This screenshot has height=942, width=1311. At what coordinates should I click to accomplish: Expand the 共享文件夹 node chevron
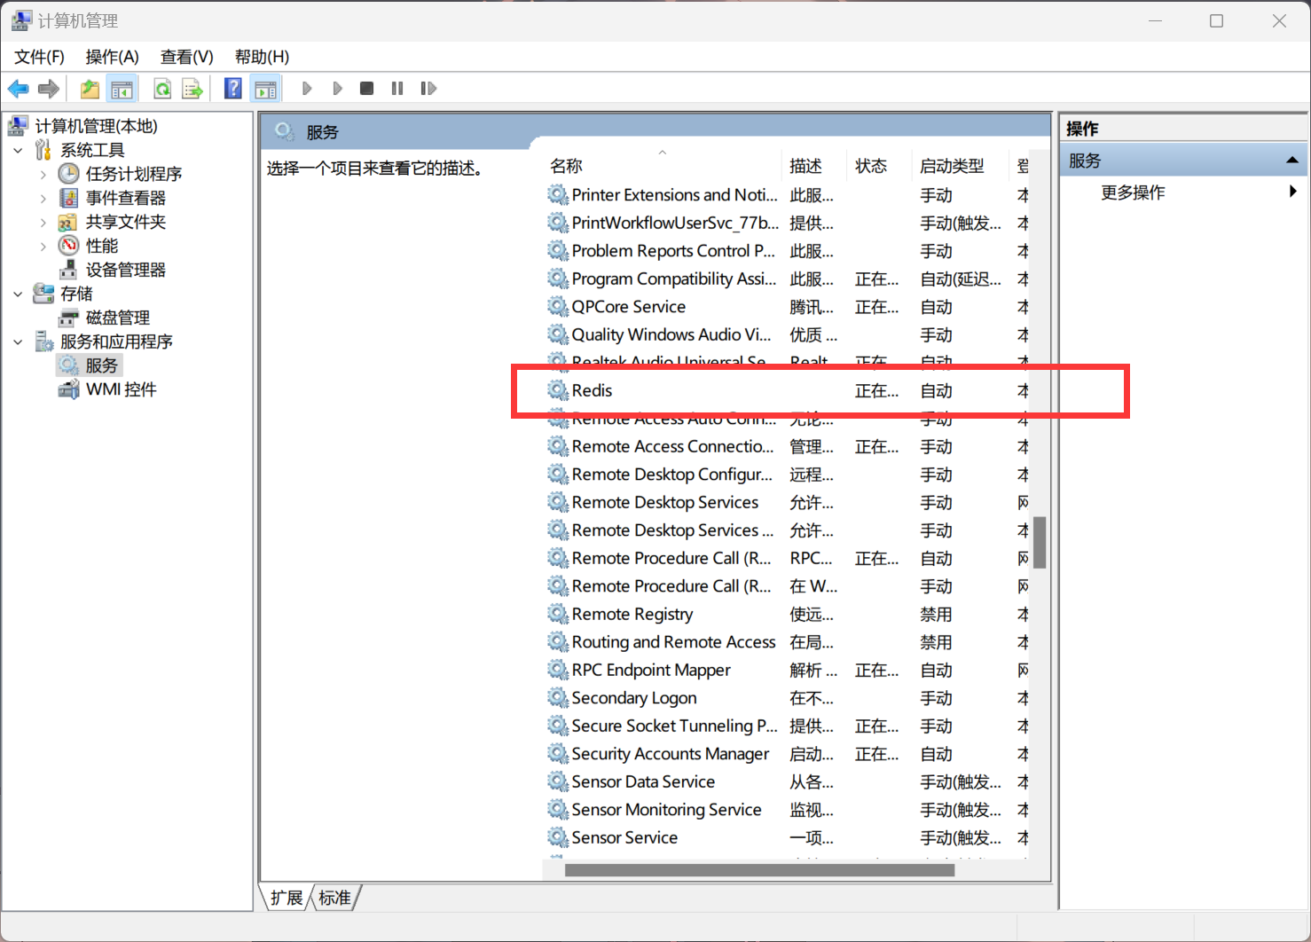click(43, 222)
